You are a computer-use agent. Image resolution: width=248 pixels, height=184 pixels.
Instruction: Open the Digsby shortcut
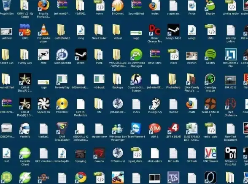210,6
